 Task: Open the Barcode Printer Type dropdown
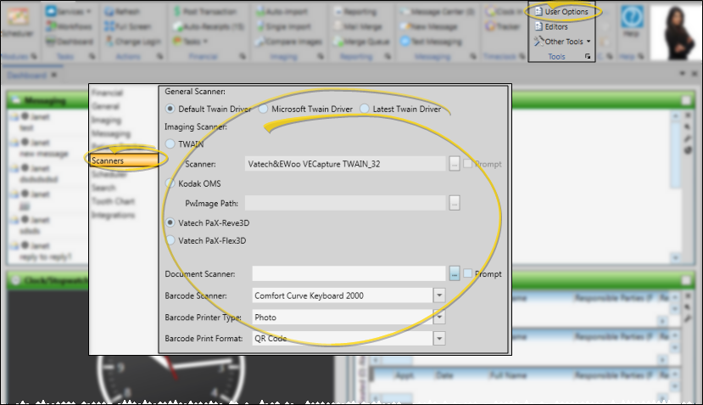click(439, 317)
